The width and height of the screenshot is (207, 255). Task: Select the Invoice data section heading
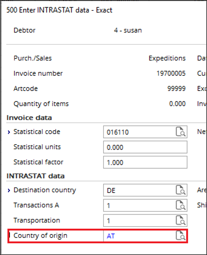click(29, 118)
